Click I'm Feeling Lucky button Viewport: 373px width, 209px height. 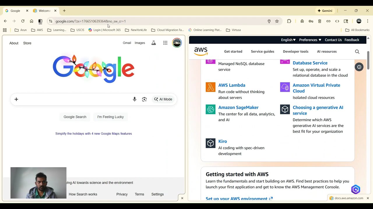click(110, 117)
